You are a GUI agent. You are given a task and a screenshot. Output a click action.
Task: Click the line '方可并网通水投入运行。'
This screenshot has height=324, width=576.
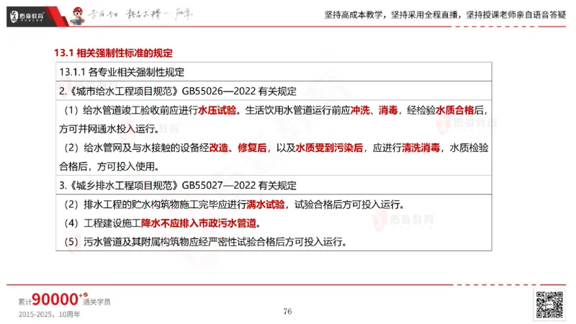pos(109,129)
